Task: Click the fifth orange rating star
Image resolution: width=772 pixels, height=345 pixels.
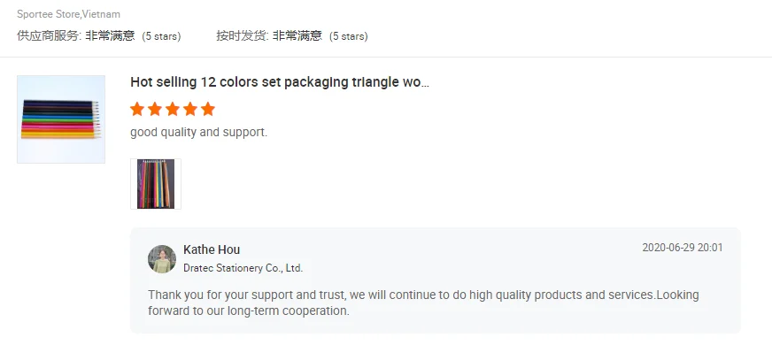Action: pyautogui.click(x=208, y=110)
